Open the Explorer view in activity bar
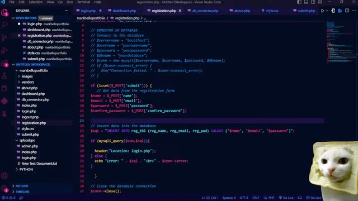This screenshot has height=201, width=358. tap(4, 12)
